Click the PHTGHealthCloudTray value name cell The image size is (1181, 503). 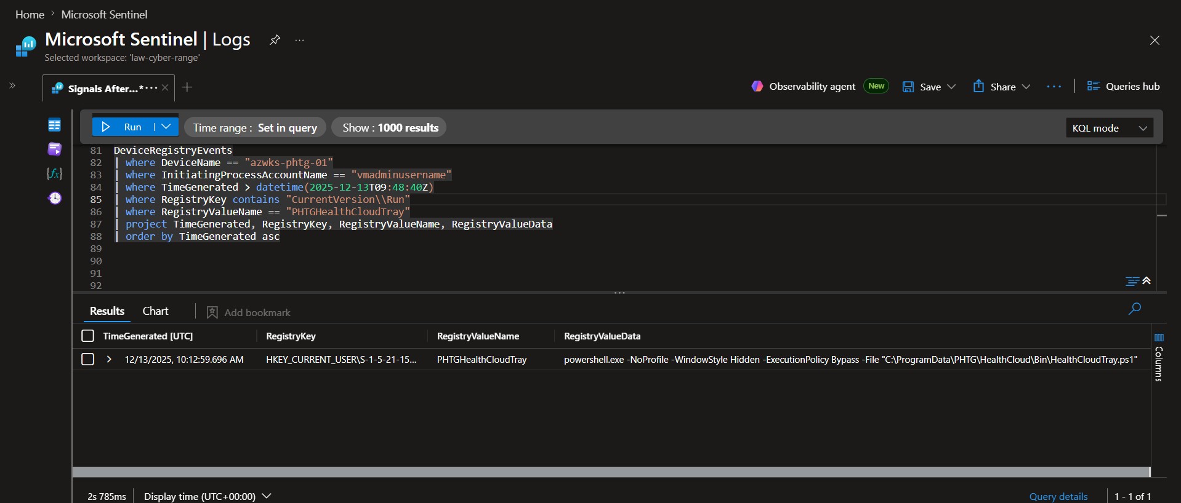point(482,359)
